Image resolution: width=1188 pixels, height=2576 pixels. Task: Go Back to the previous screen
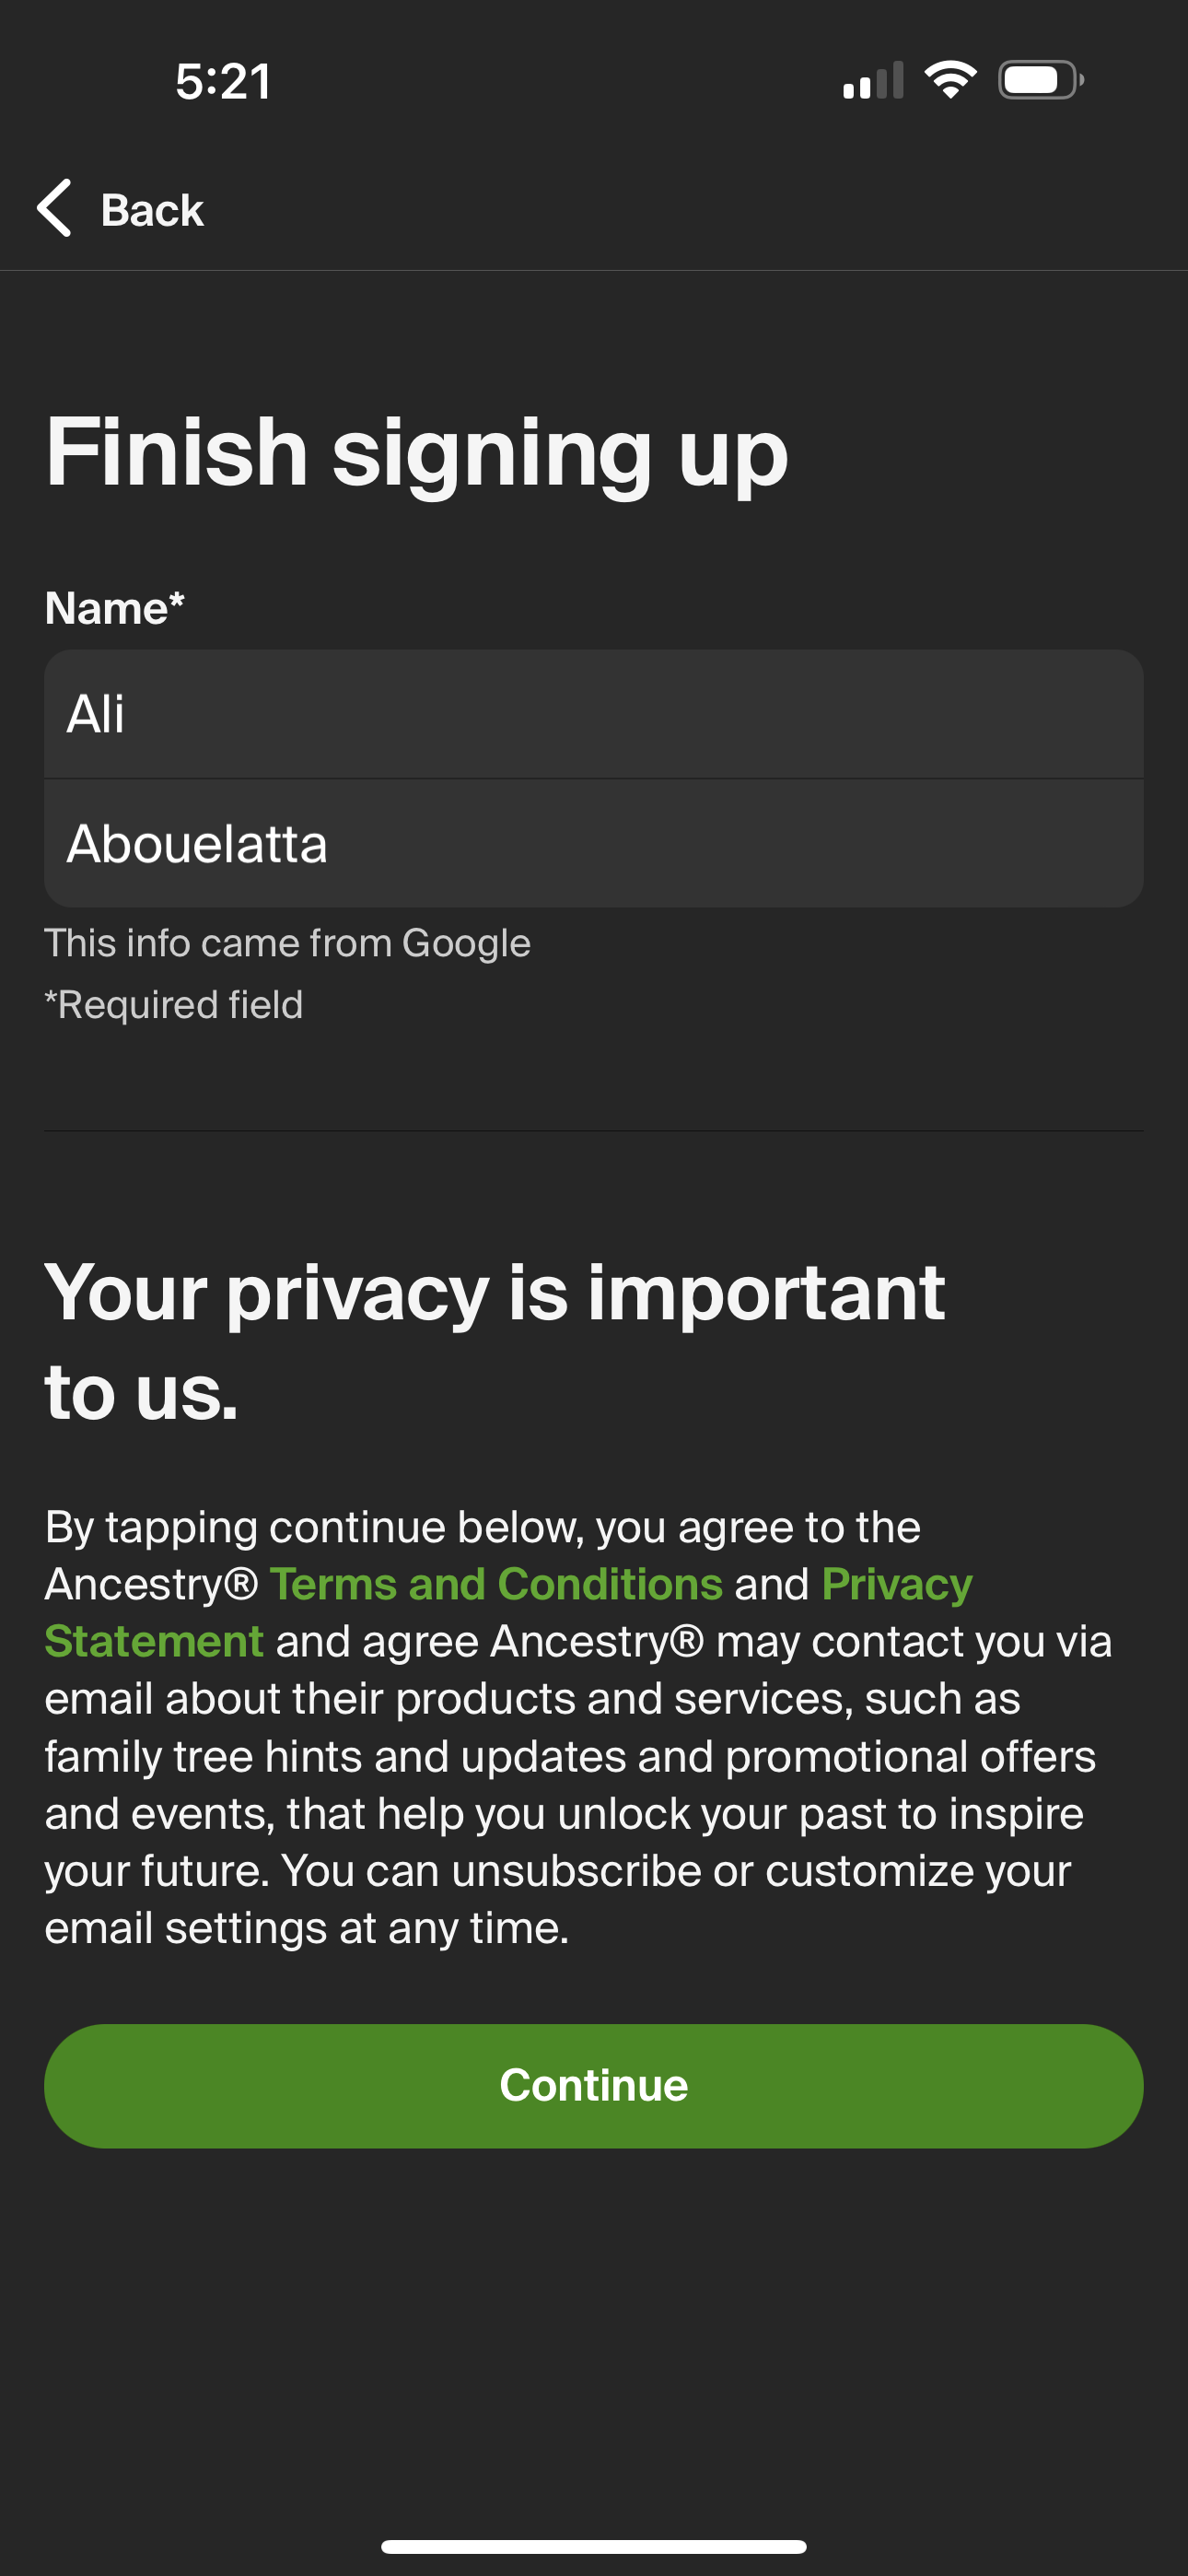150,209
